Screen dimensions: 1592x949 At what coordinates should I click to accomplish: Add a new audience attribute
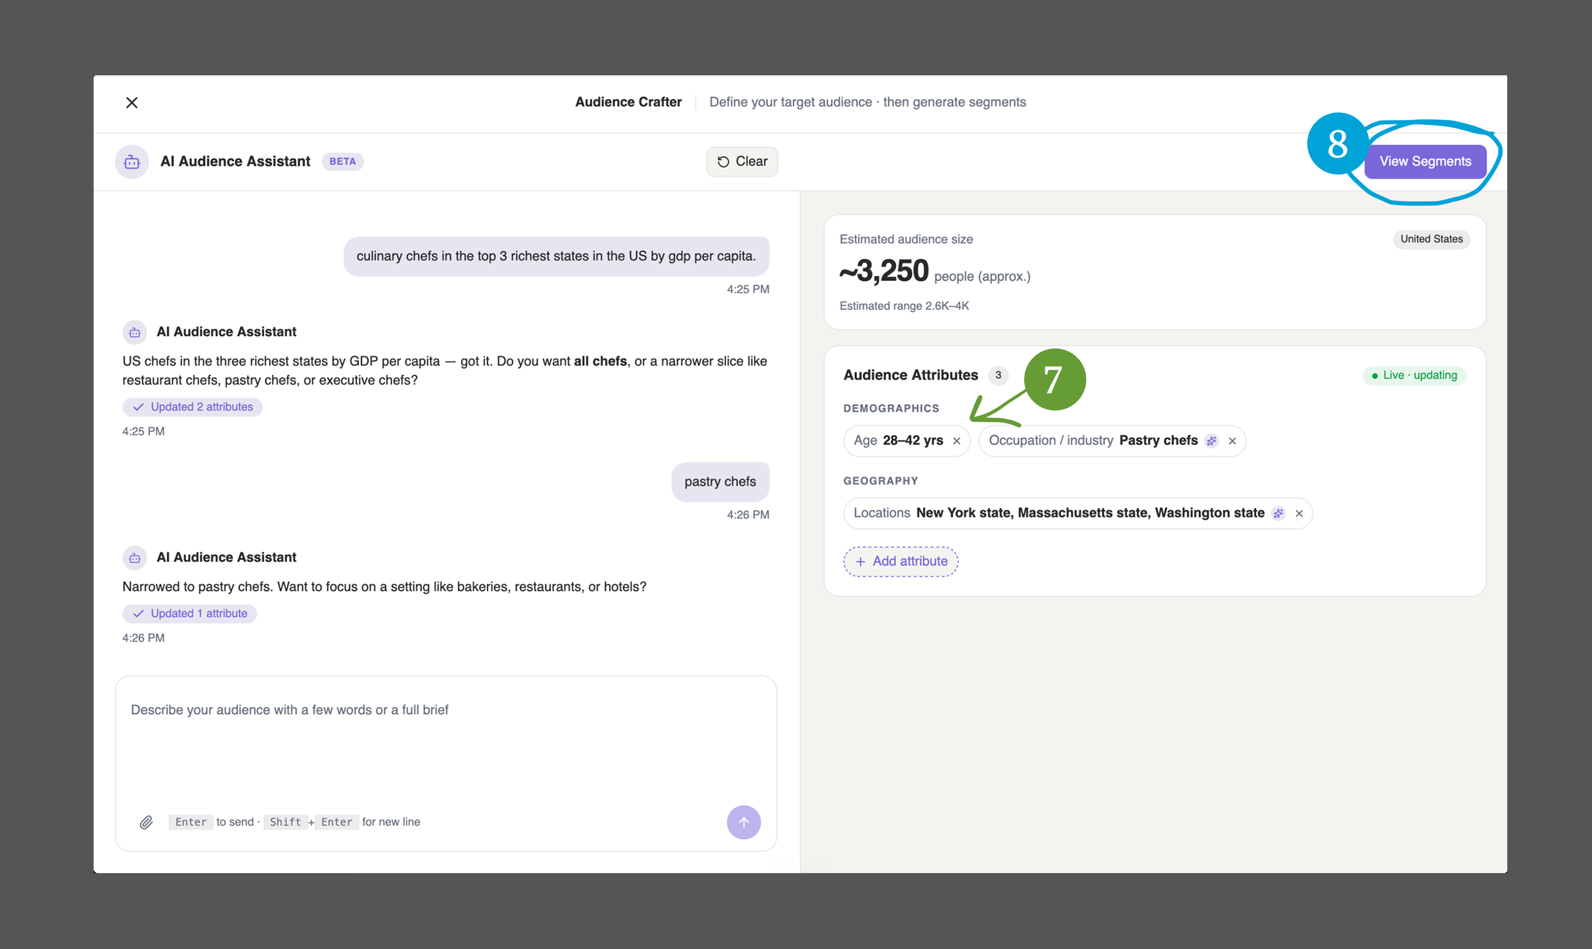coord(900,561)
